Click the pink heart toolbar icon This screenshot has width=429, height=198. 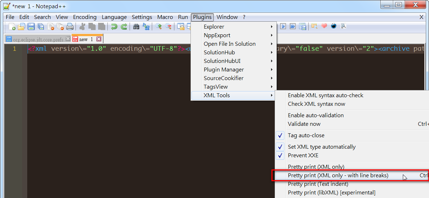click(324, 26)
